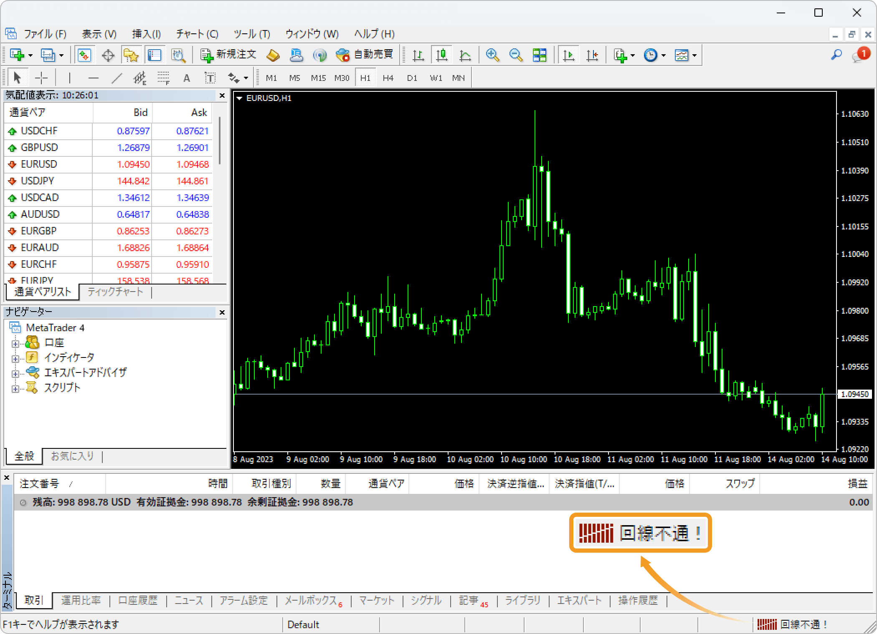Open the indicators list dropdown

tap(624, 55)
